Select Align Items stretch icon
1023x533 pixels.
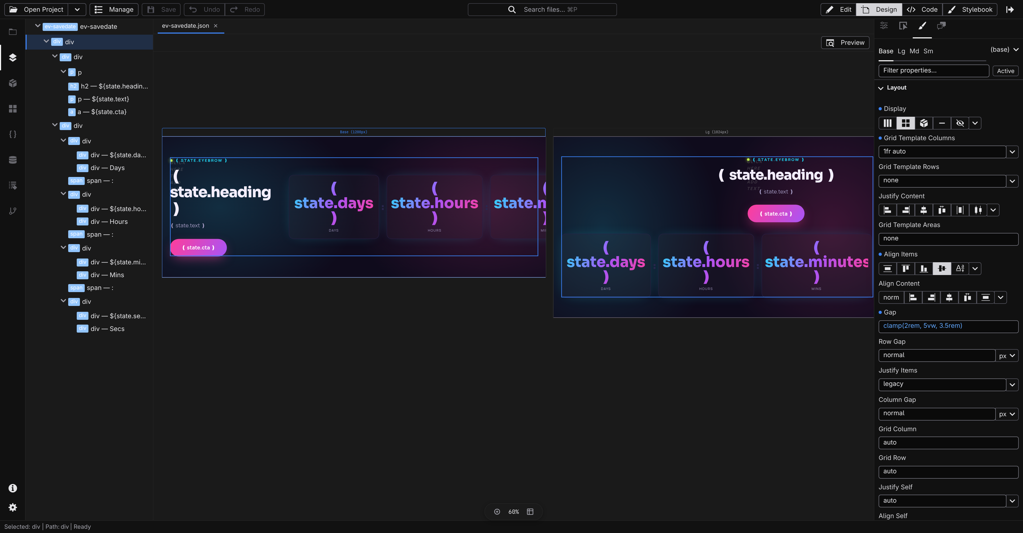click(888, 268)
